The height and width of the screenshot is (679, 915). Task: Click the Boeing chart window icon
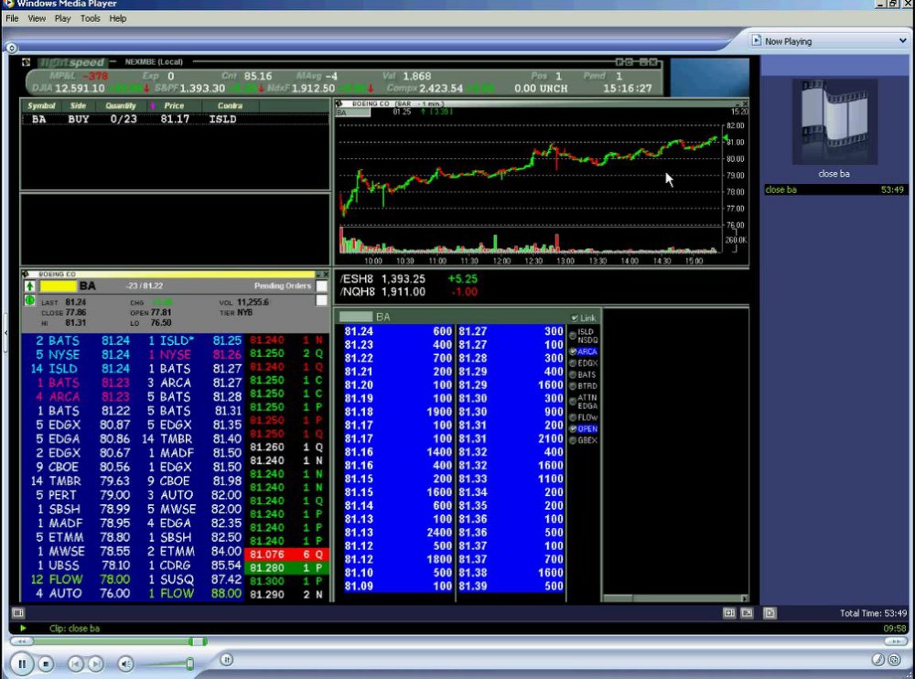pyautogui.click(x=339, y=104)
